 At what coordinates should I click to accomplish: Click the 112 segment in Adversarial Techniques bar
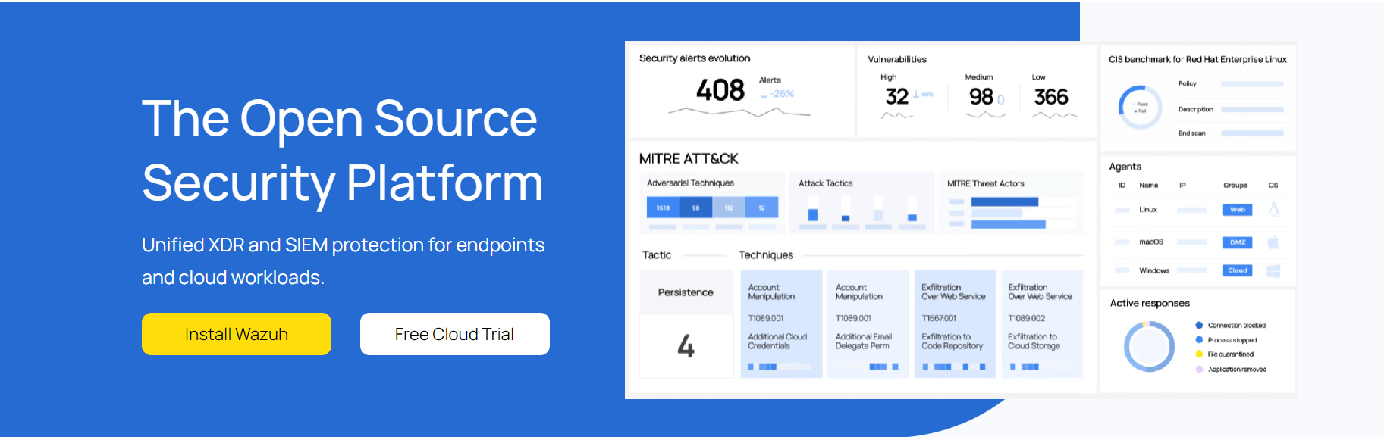(x=729, y=208)
